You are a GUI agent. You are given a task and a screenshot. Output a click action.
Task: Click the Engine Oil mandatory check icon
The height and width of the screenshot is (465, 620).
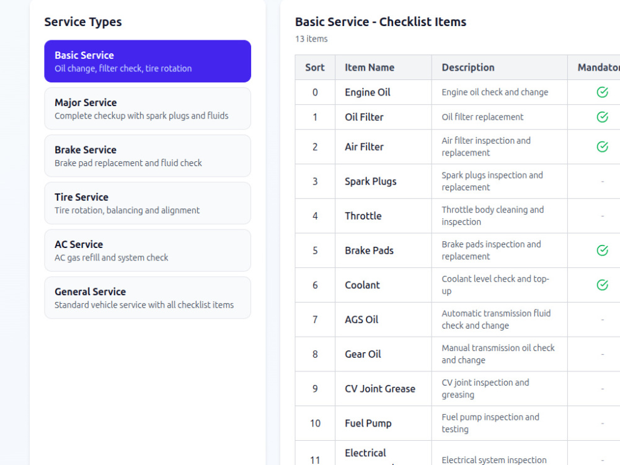[x=602, y=92]
